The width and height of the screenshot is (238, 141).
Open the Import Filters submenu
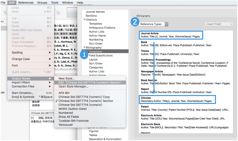[x=20, y=83]
